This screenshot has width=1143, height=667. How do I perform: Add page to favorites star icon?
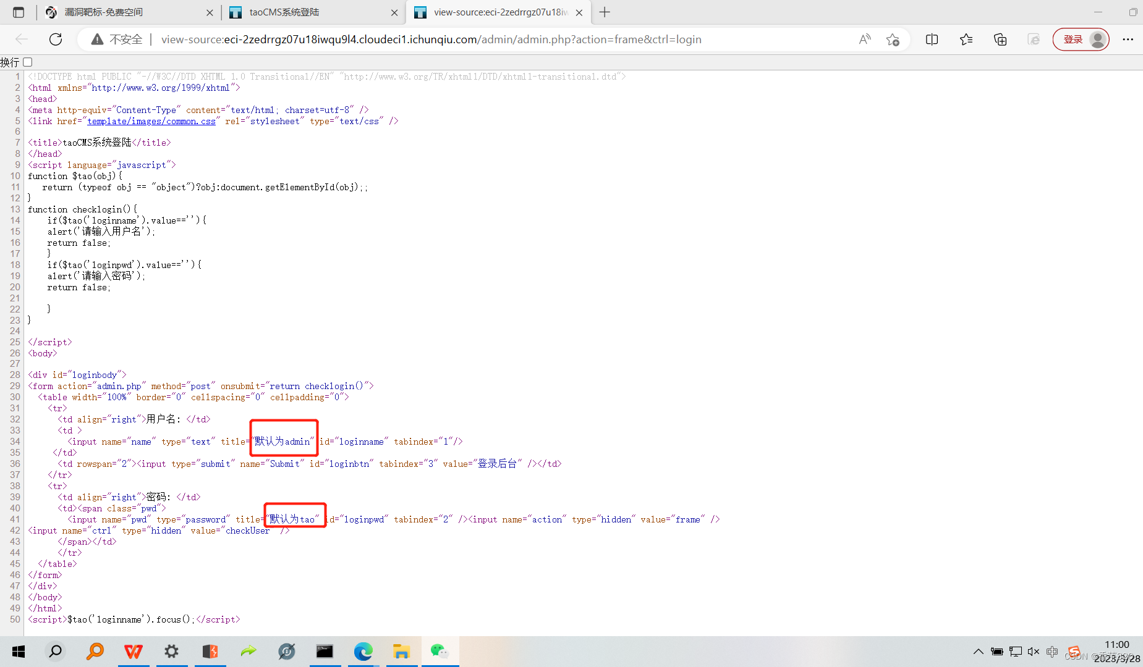click(893, 40)
